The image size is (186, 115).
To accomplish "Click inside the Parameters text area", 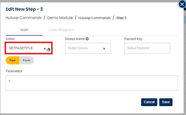I will (x=92, y=83).
